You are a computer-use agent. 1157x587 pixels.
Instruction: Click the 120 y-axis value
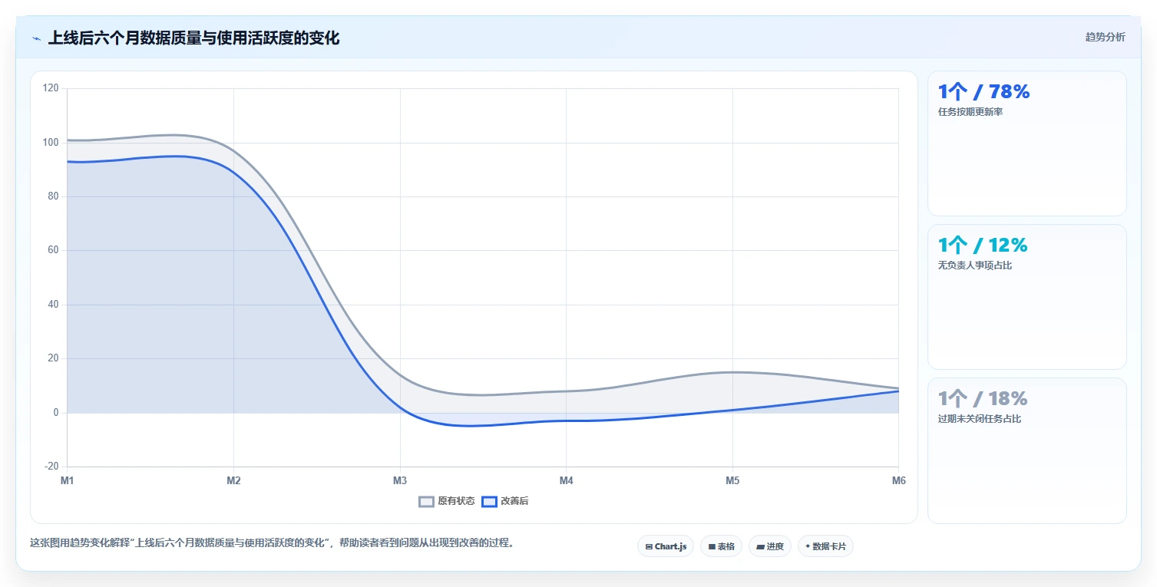51,88
